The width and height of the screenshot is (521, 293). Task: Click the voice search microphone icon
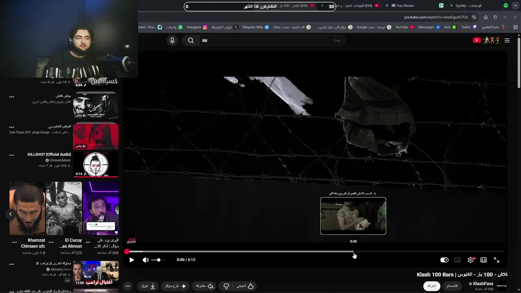pos(172,40)
